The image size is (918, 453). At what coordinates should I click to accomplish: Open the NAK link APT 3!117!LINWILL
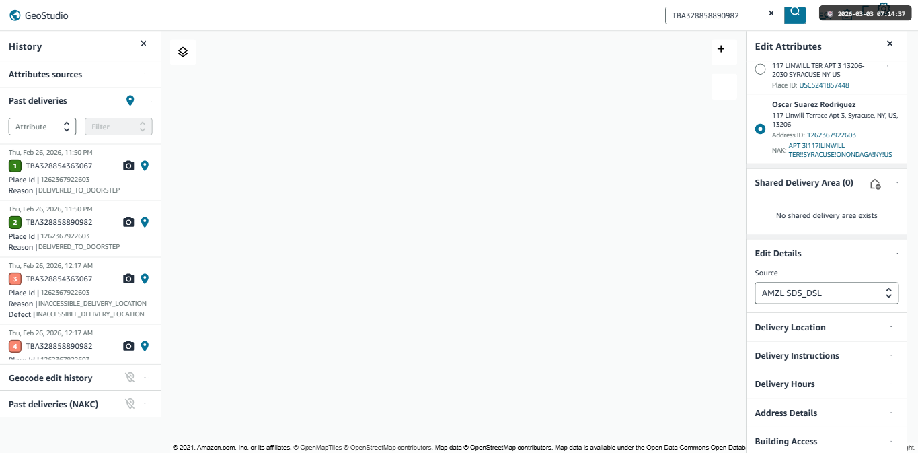840,150
